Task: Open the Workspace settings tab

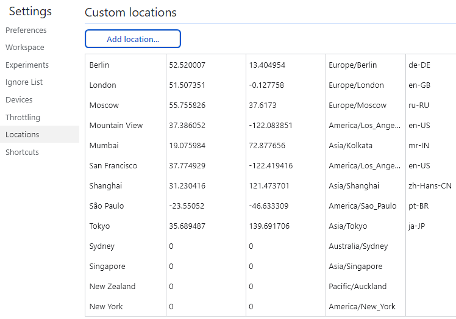Action: coord(25,48)
